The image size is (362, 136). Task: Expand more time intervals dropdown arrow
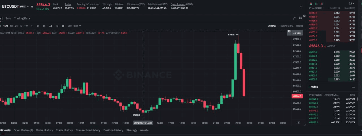pyautogui.click(x=32, y=26)
